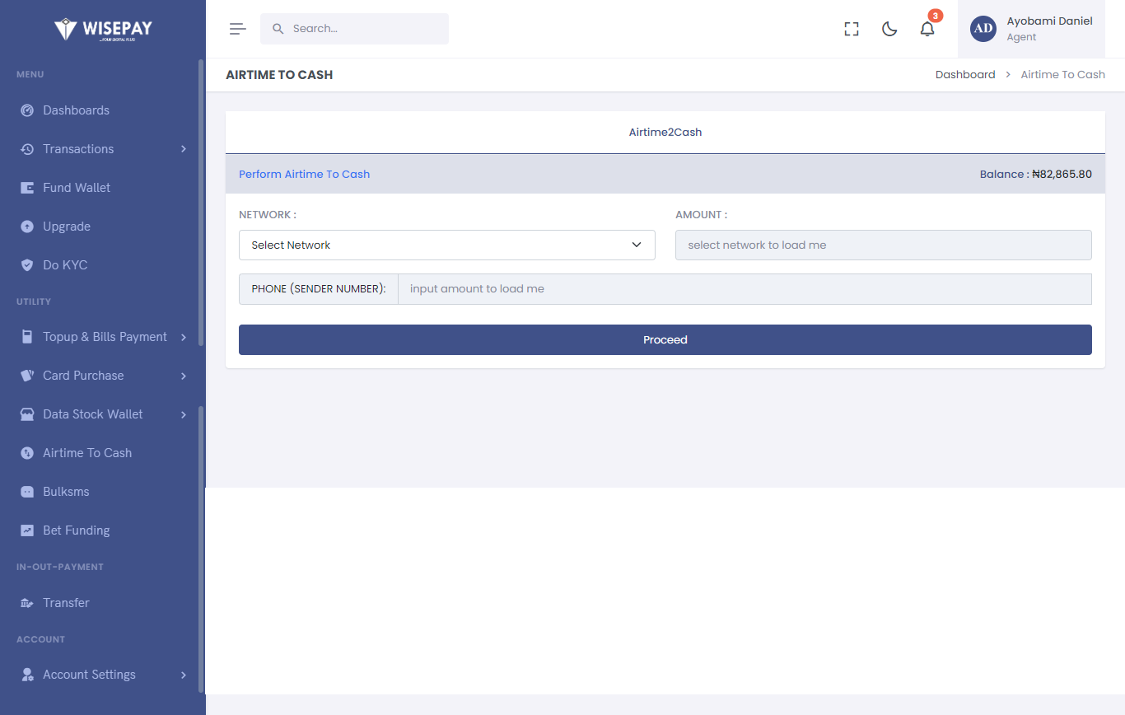The image size is (1125, 715).
Task: Open the Bulksms sidebar item
Action: click(x=66, y=492)
